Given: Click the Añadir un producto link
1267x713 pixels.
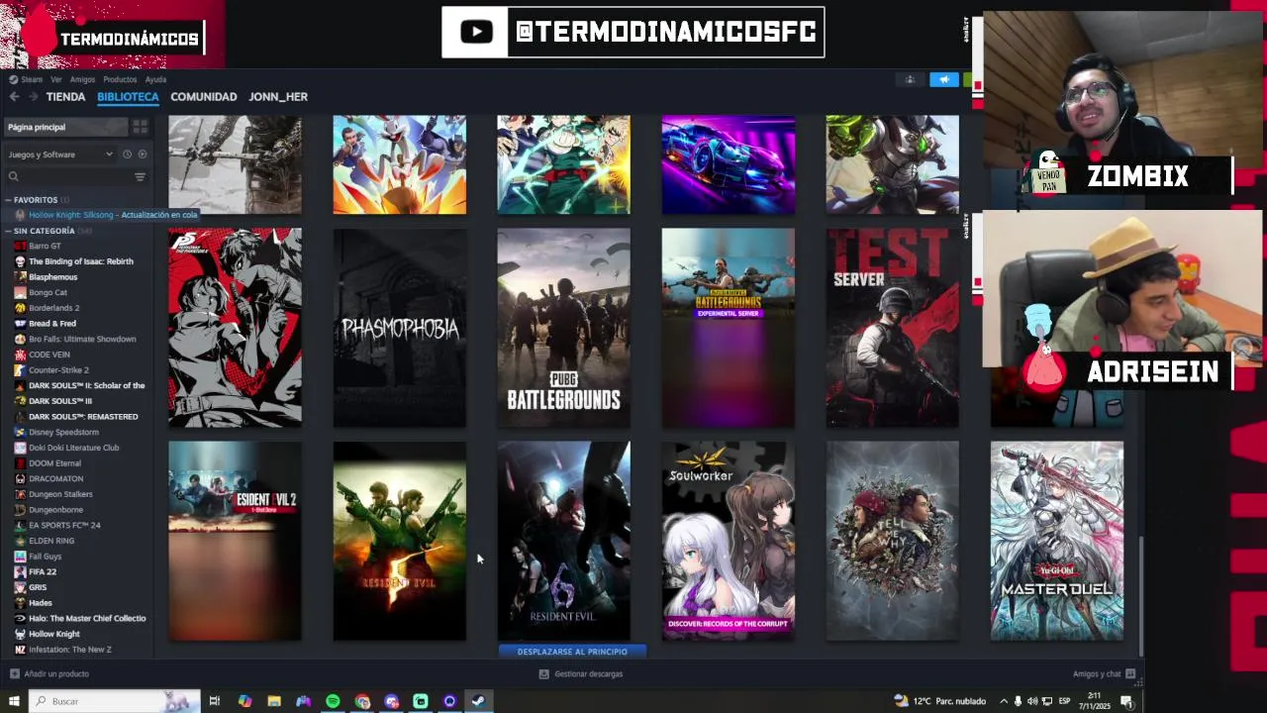Looking at the screenshot, I should pos(56,673).
